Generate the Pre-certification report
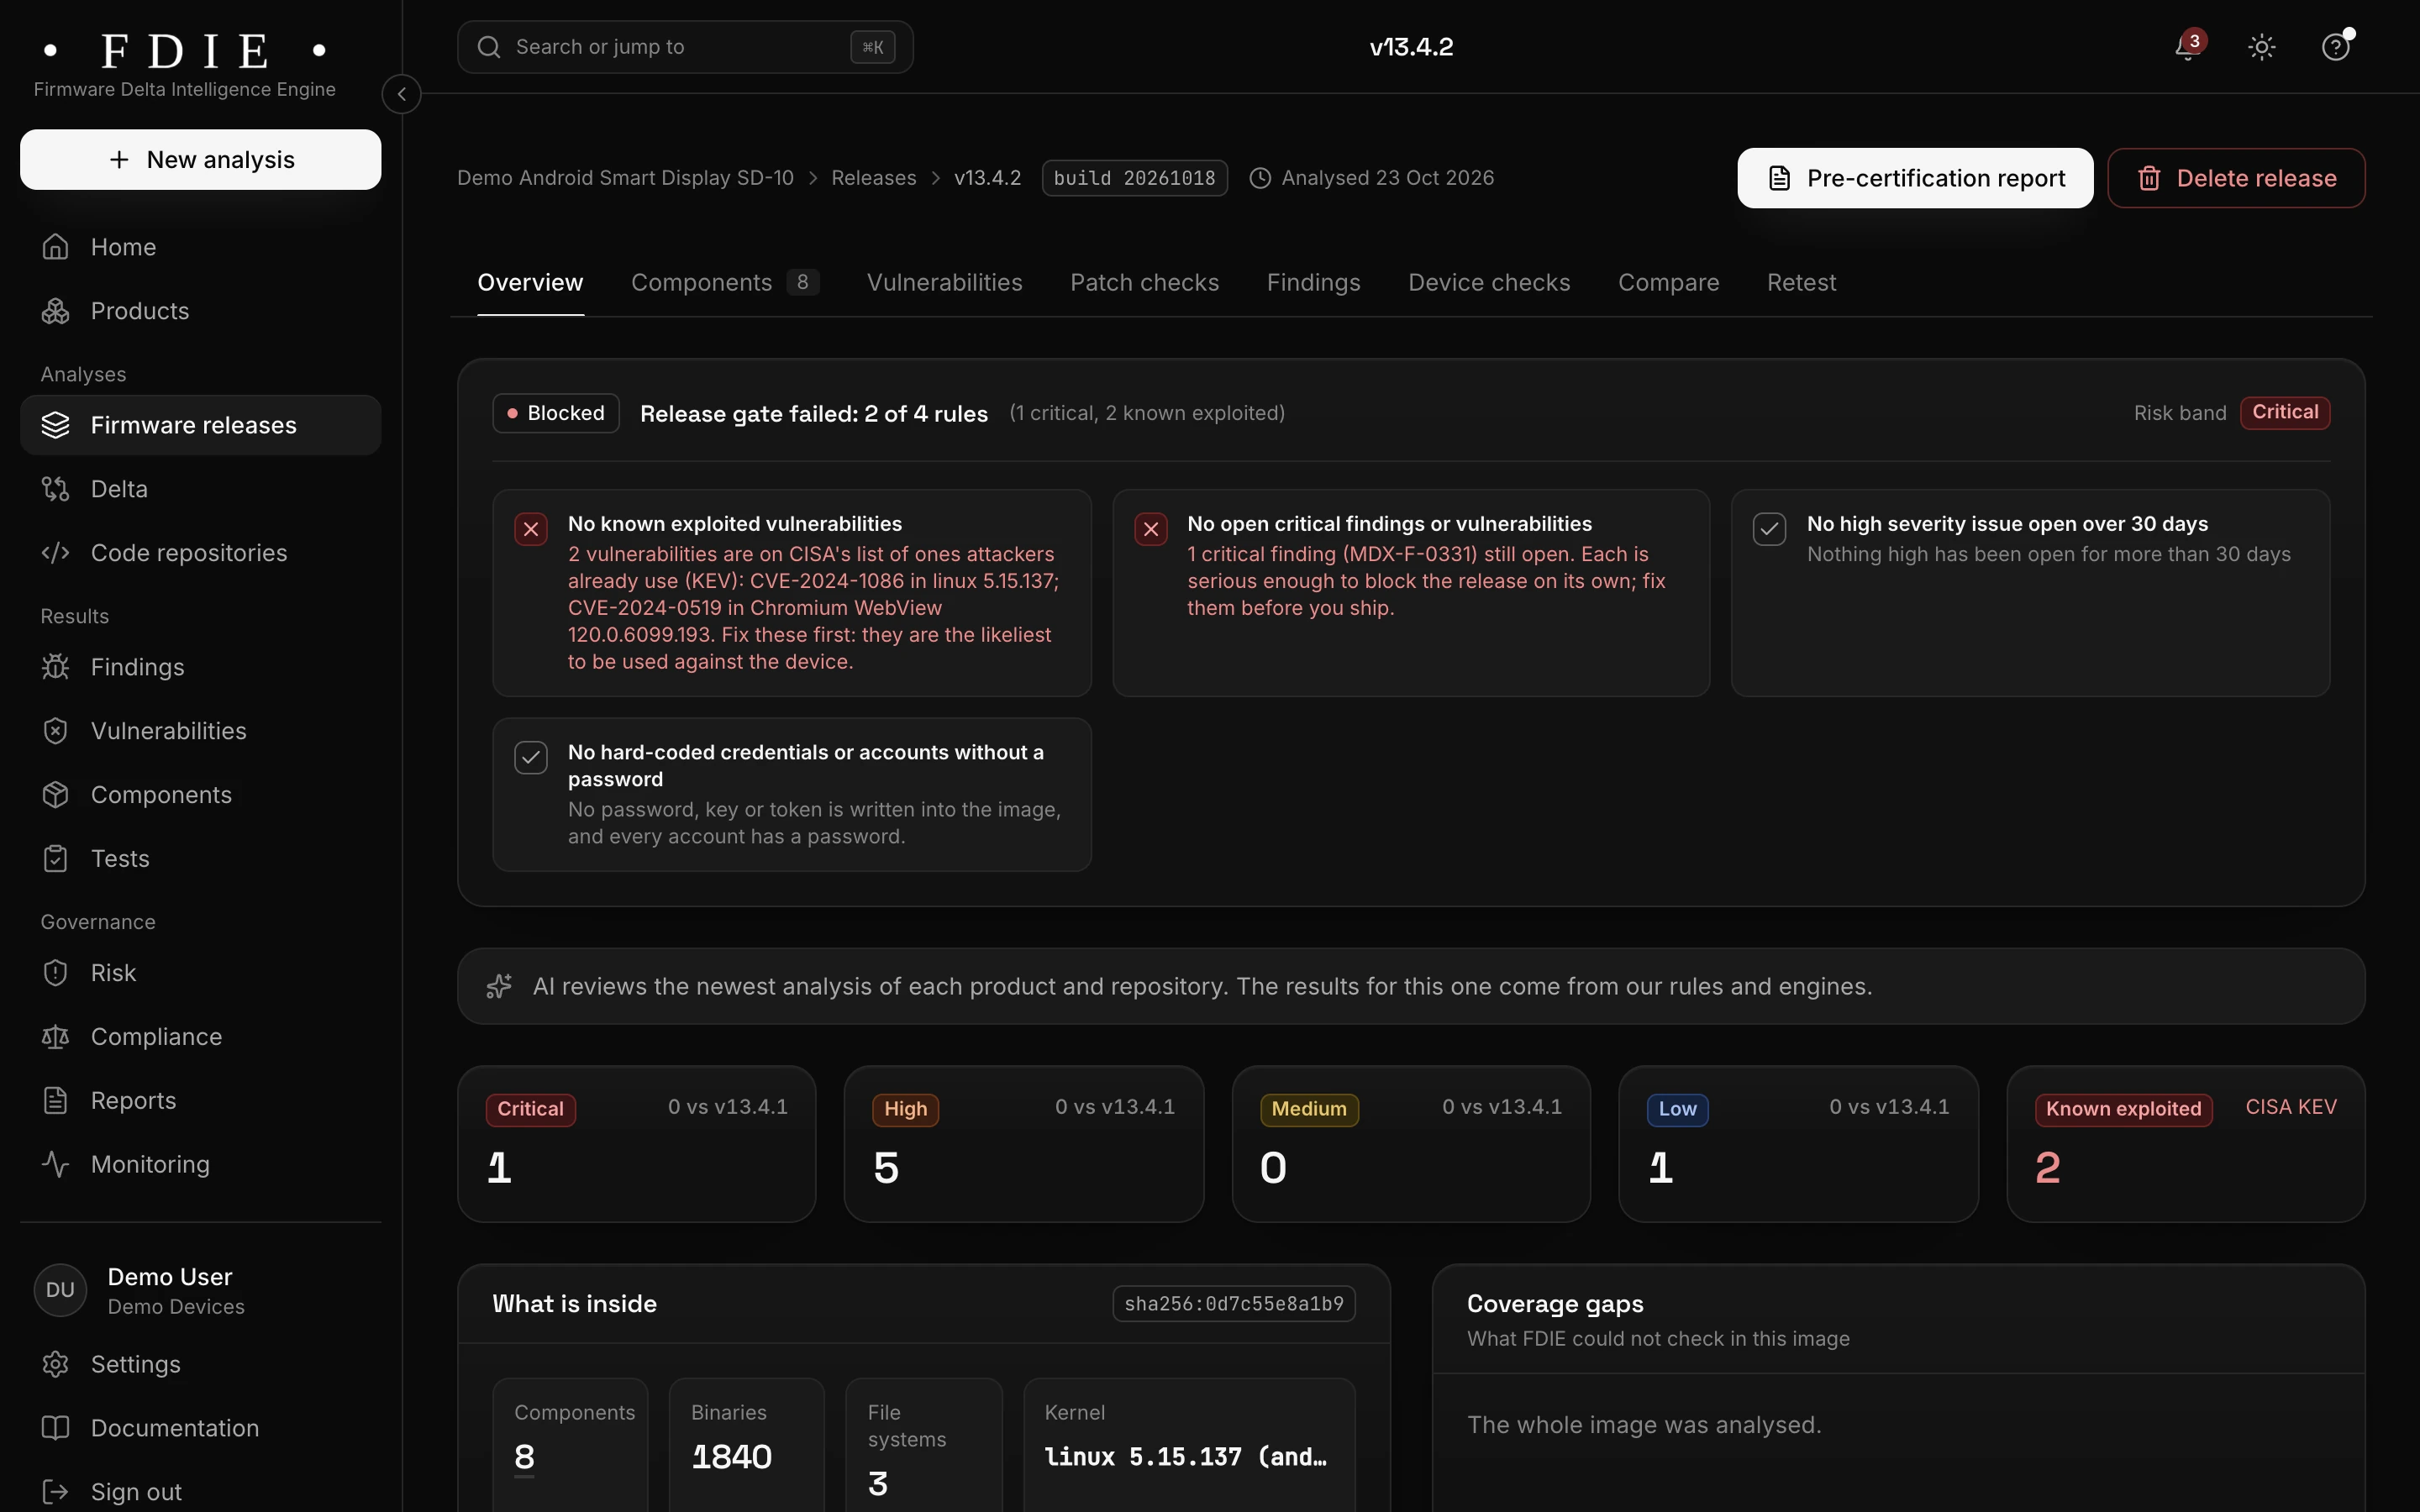This screenshot has height=1512, width=2420. click(x=1915, y=178)
